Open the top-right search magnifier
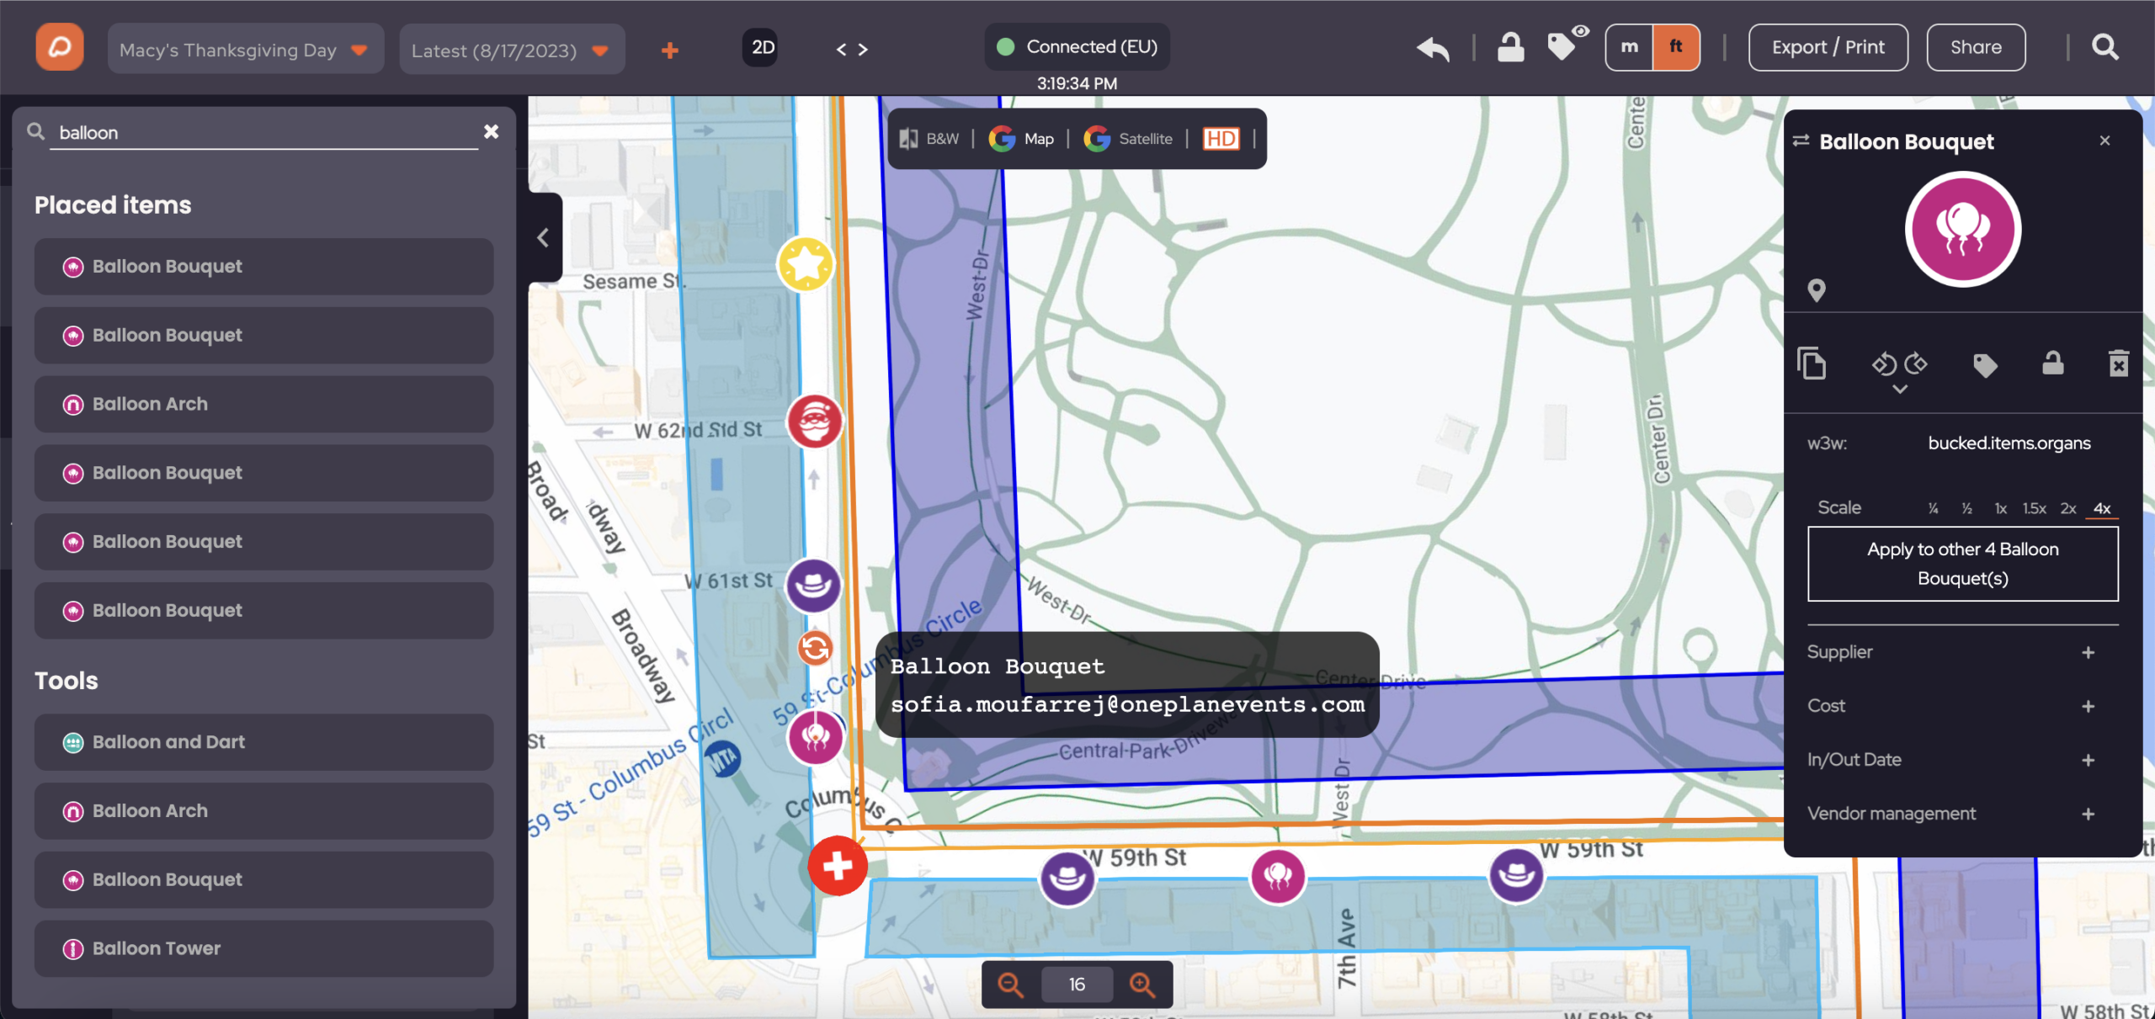 pyautogui.click(x=2105, y=47)
